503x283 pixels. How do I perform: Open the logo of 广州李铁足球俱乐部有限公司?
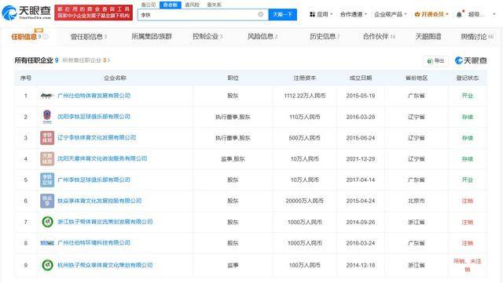(x=47, y=180)
